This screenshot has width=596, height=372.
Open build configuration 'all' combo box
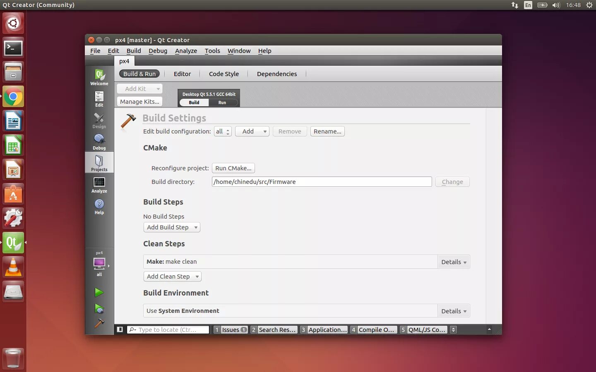tap(223, 131)
